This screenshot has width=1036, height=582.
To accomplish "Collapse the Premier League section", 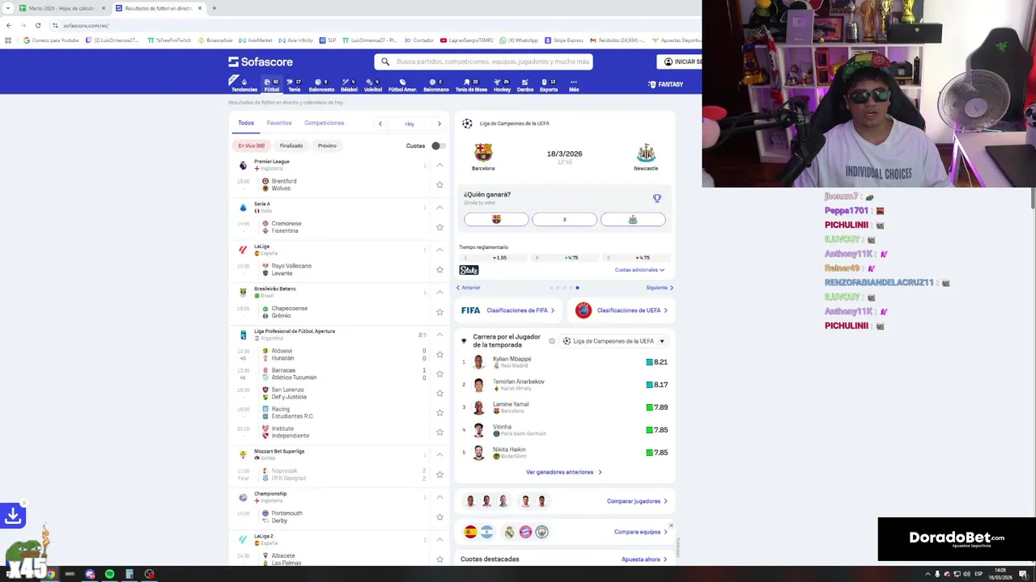I will point(439,165).
